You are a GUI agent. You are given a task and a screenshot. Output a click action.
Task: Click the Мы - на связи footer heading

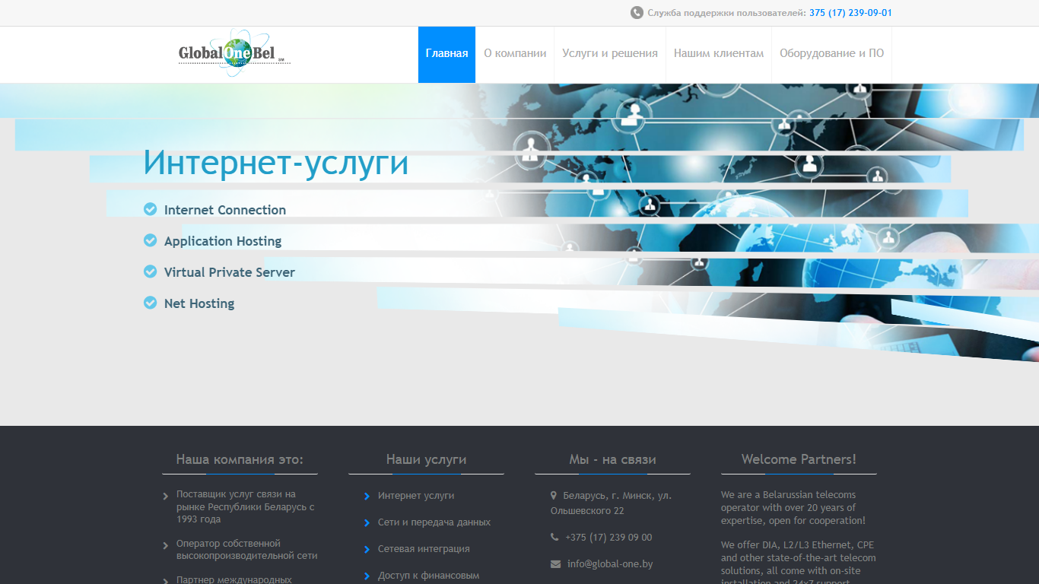click(612, 459)
